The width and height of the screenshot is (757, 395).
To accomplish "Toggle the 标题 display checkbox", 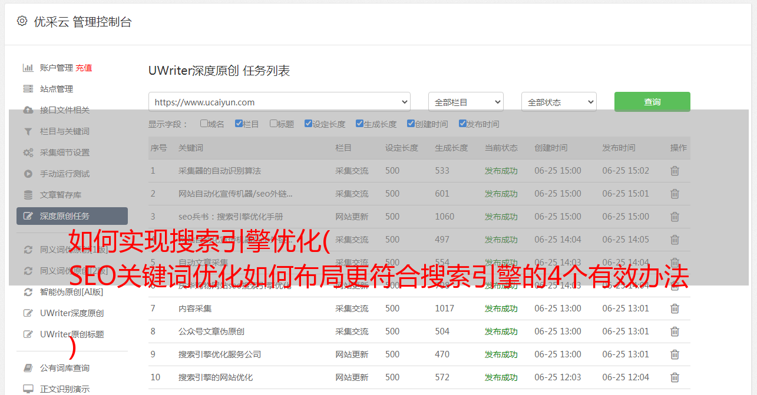I will click(273, 124).
